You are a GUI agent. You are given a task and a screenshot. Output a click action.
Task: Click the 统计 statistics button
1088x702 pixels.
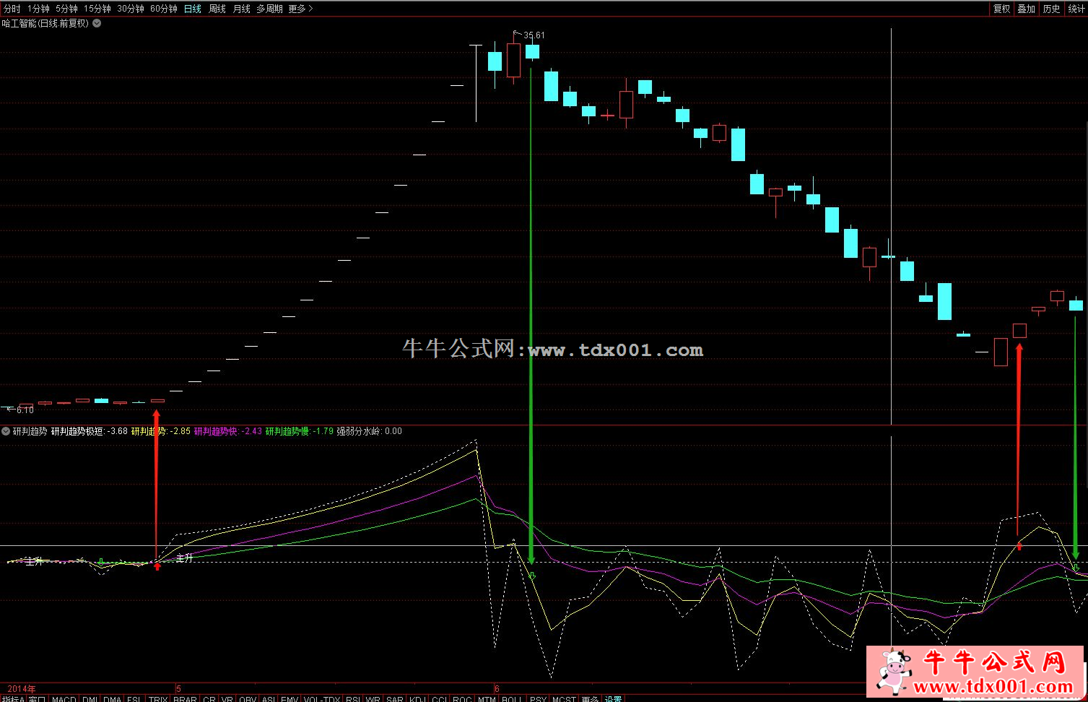1076,9
